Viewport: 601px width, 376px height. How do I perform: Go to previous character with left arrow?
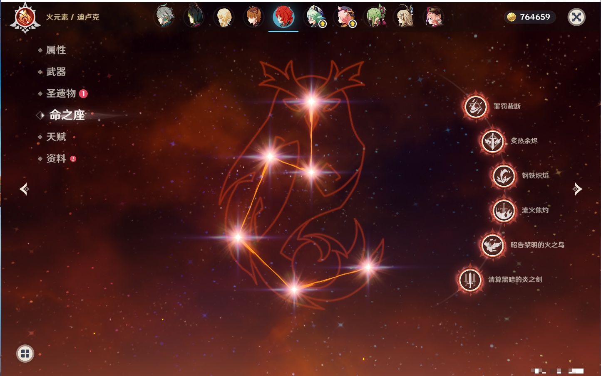24,189
